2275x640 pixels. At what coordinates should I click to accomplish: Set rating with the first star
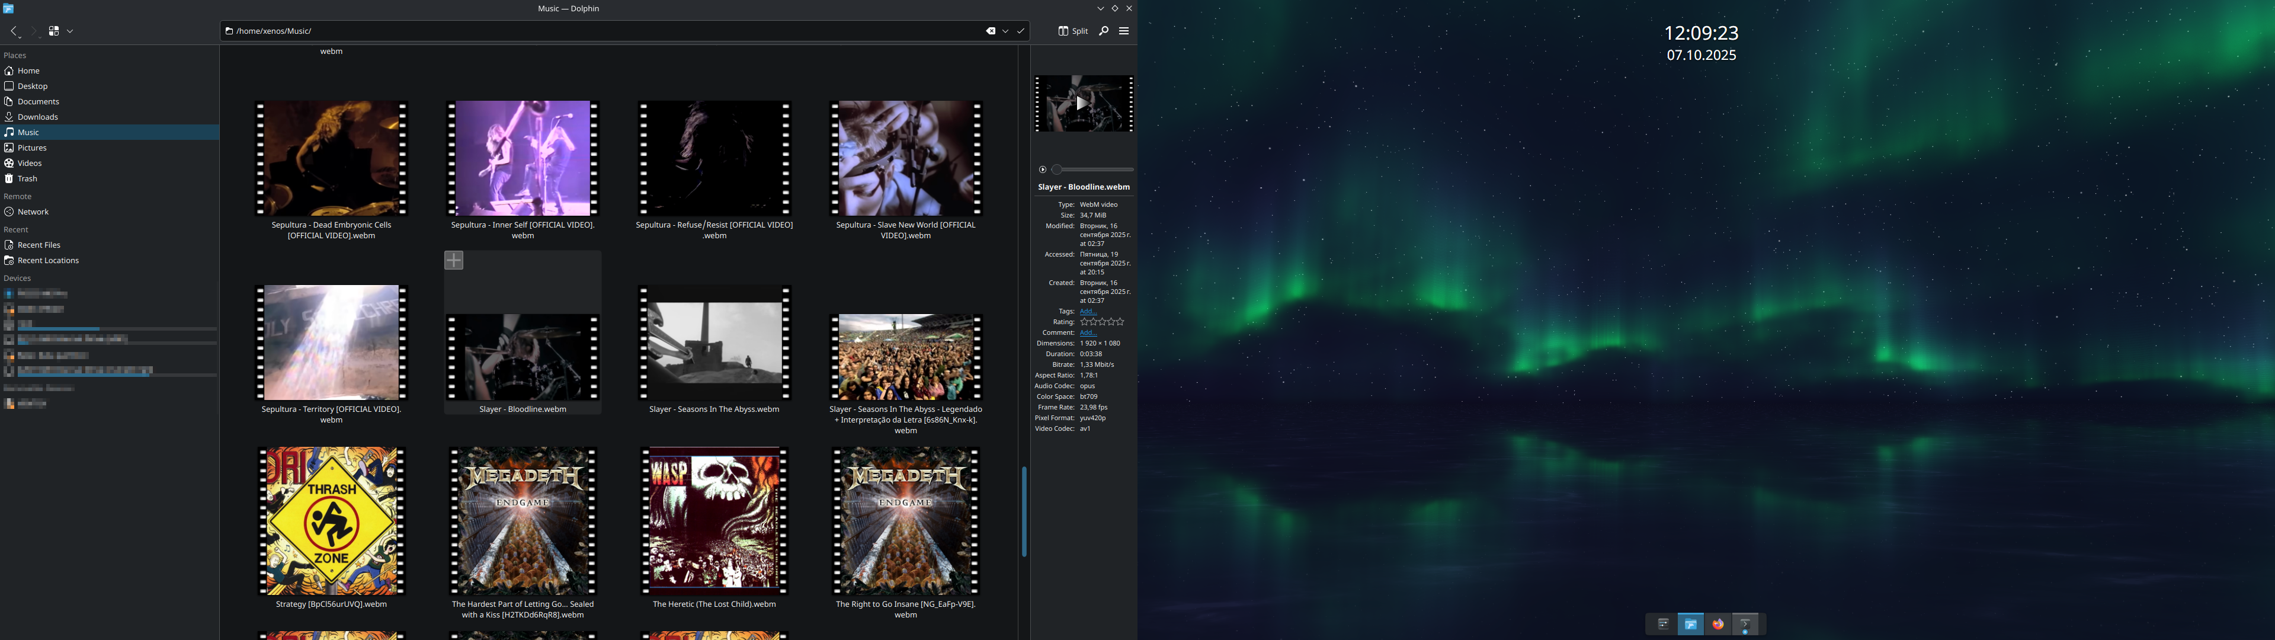pos(1085,322)
